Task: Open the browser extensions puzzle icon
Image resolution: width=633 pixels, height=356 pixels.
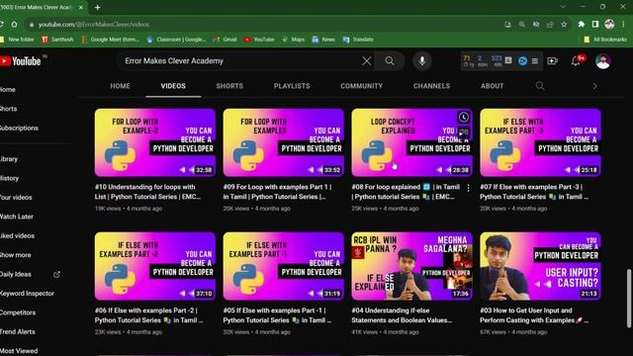Action: click(x=582, y=24)
